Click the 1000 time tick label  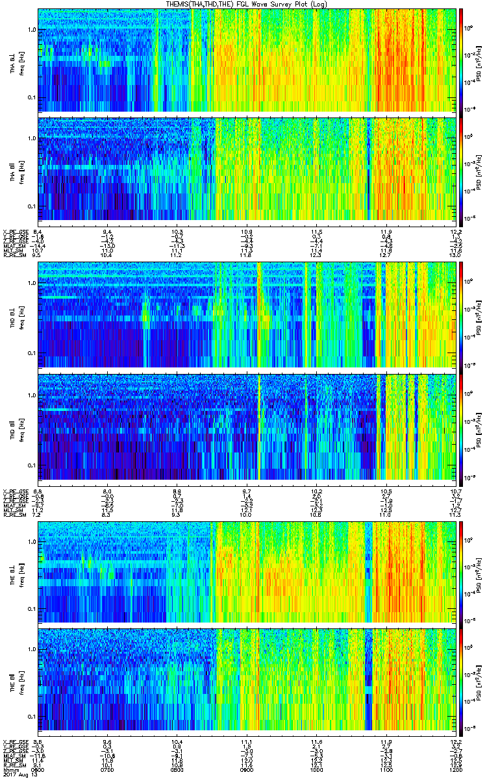(317, 770)
